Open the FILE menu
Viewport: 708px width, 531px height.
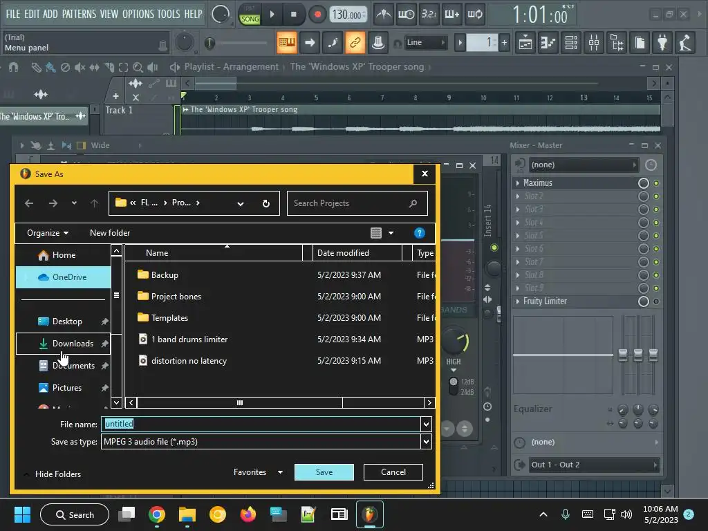click(x=13, y=14)
